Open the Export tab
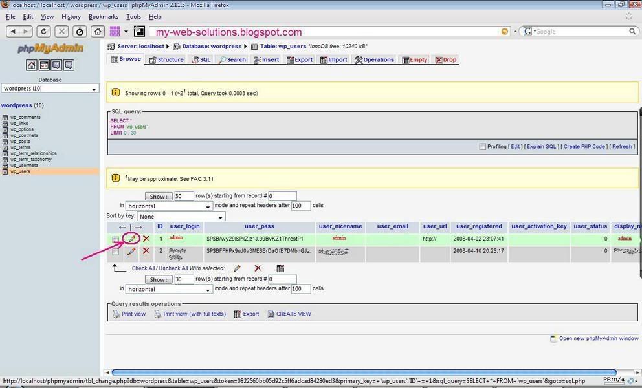Screen dimensions: 642x388 pos(300,59)
